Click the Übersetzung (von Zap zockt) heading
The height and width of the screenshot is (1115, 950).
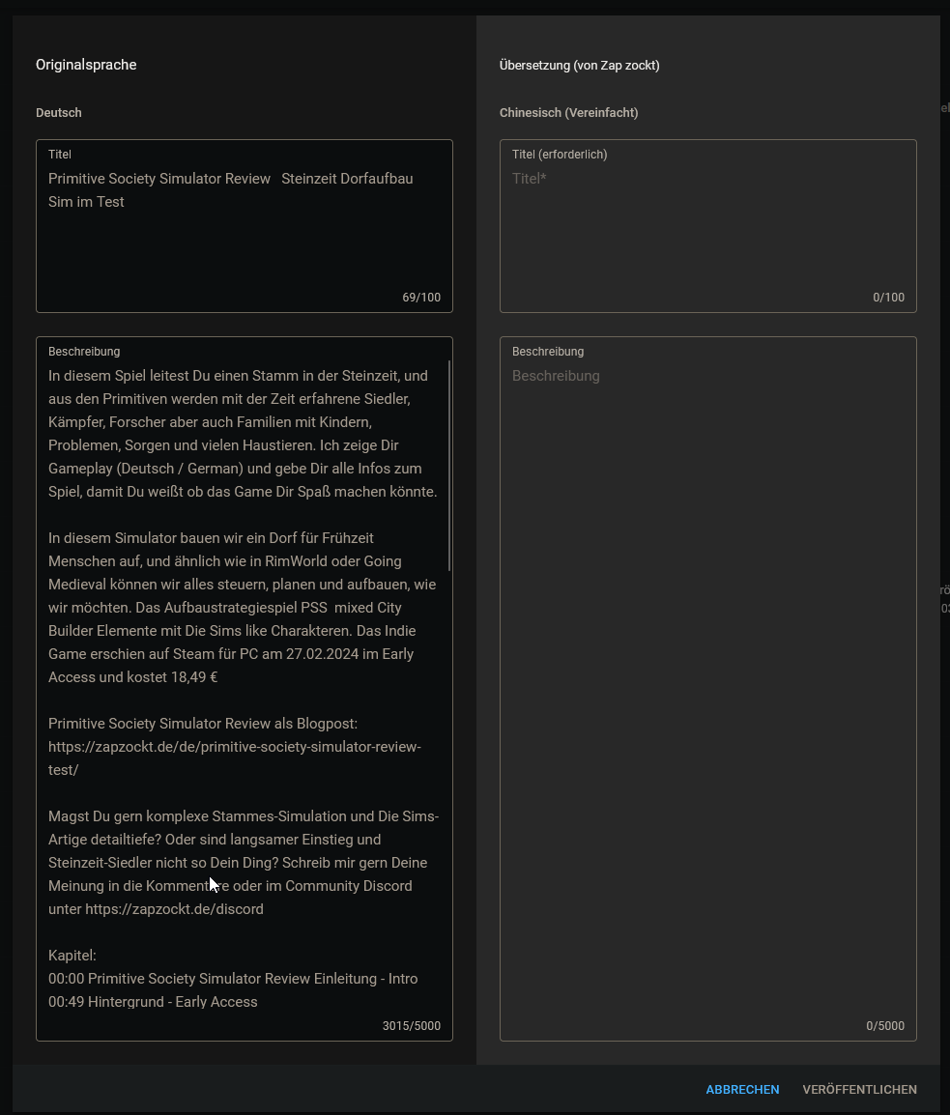pyautogui.click(x=580, y=66)
